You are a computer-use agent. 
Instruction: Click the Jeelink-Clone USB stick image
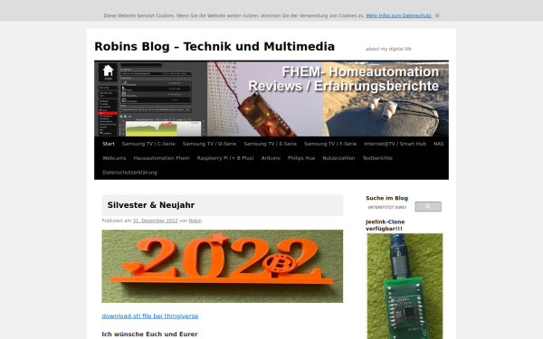[405, 286]
